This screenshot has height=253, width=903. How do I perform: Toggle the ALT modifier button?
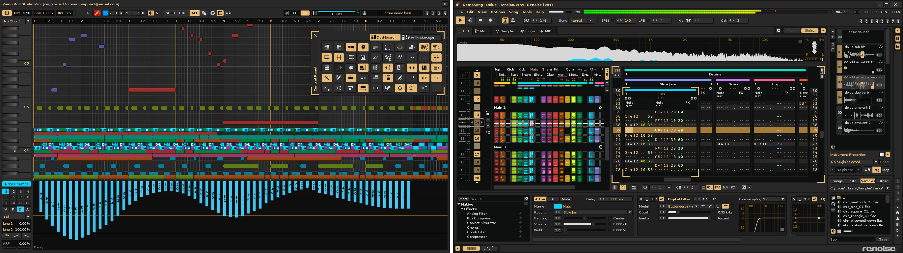tap(194, 13)
